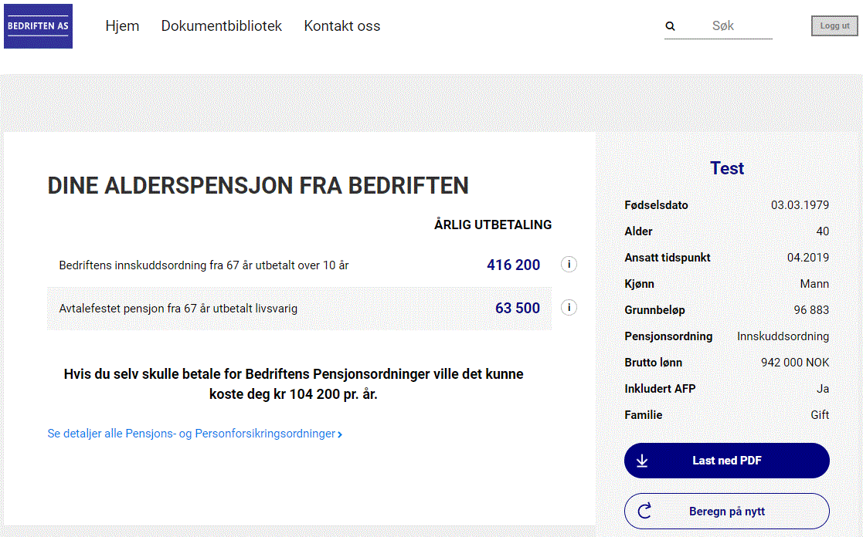Click the Pensjonsordning value Innskuddsordning

tap(783, 336)
